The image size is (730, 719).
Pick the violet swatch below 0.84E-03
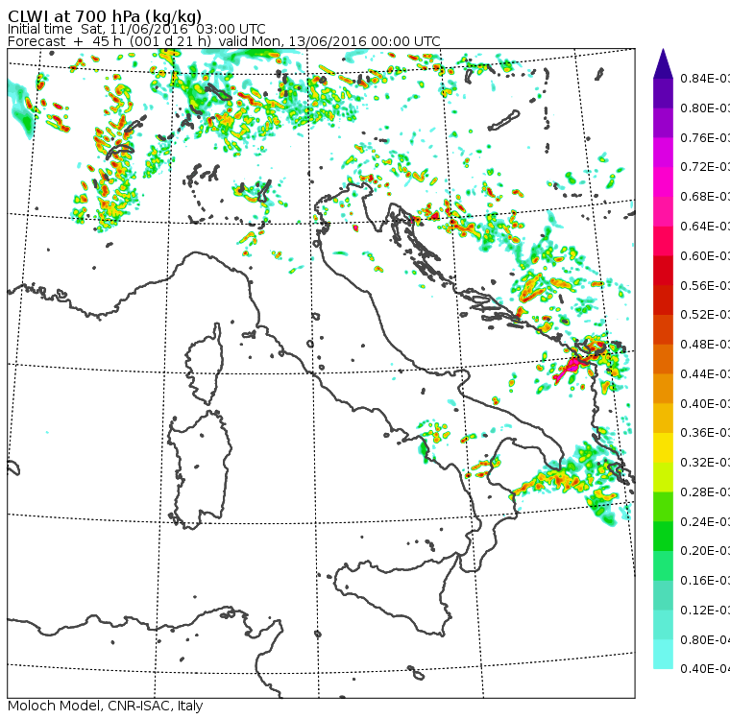(663, 93)
